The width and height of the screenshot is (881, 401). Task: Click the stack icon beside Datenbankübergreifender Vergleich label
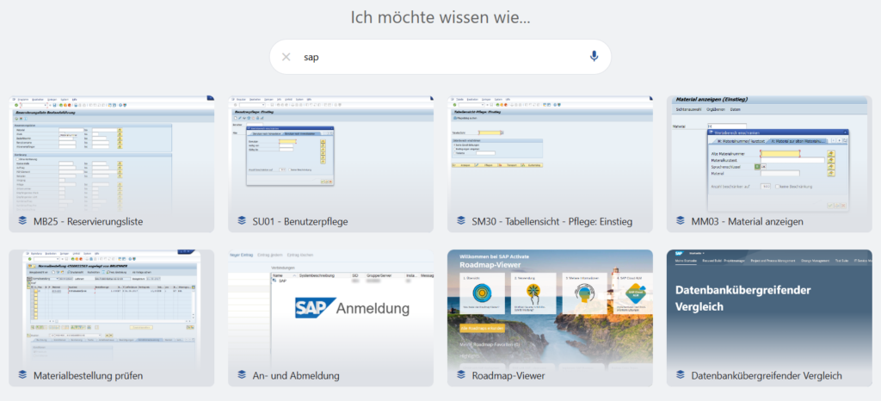pos(681,375)
